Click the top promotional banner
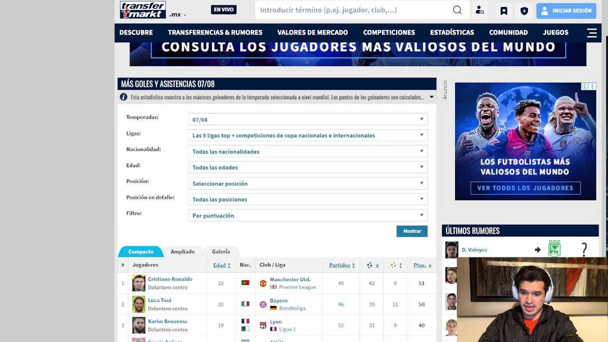The height and width of the screenshot is (342, 608). tap(358, 54)
